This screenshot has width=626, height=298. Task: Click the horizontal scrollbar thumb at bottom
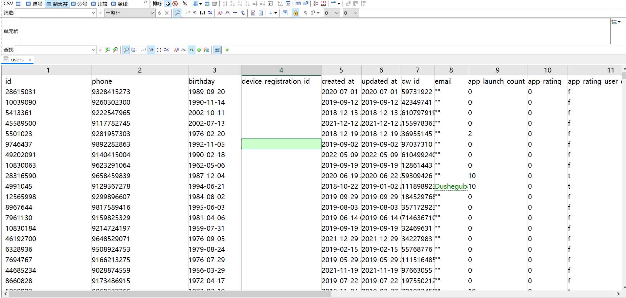(170, 294)
